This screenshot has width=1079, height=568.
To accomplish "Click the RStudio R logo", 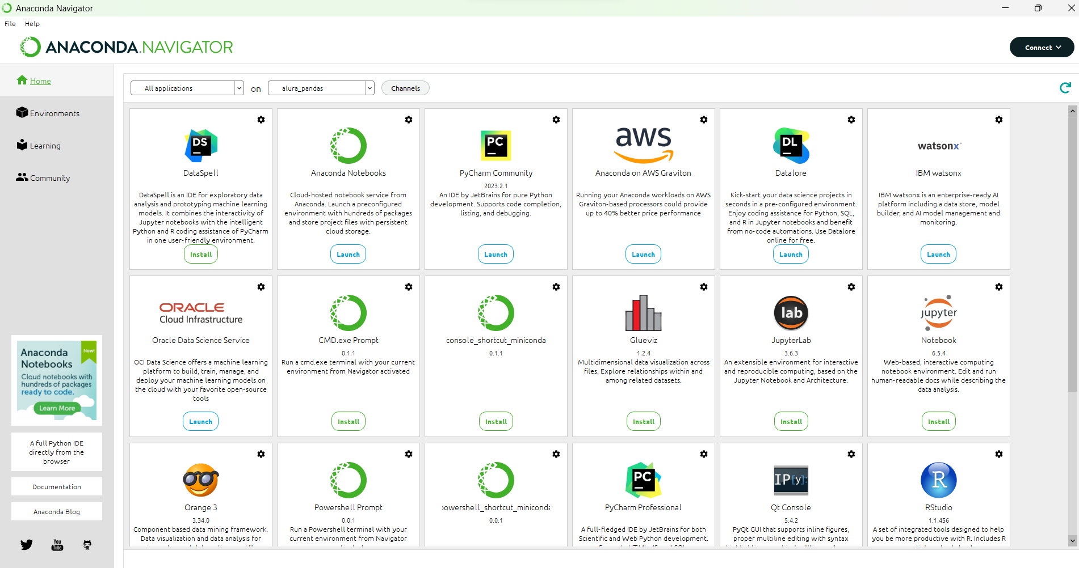I will pos(939,480).
